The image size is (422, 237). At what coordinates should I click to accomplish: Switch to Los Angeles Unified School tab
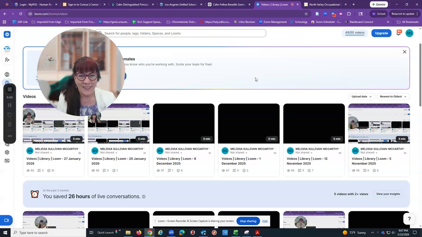click(x=180, y=5)
